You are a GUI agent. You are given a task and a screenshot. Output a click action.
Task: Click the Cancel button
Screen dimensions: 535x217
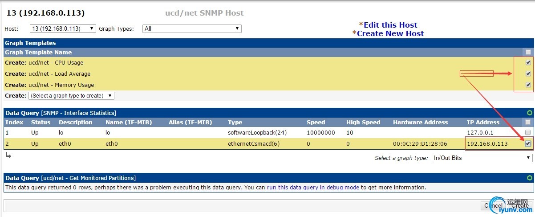pos(493,205)
